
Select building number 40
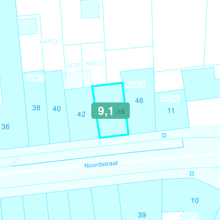[57, 109]
